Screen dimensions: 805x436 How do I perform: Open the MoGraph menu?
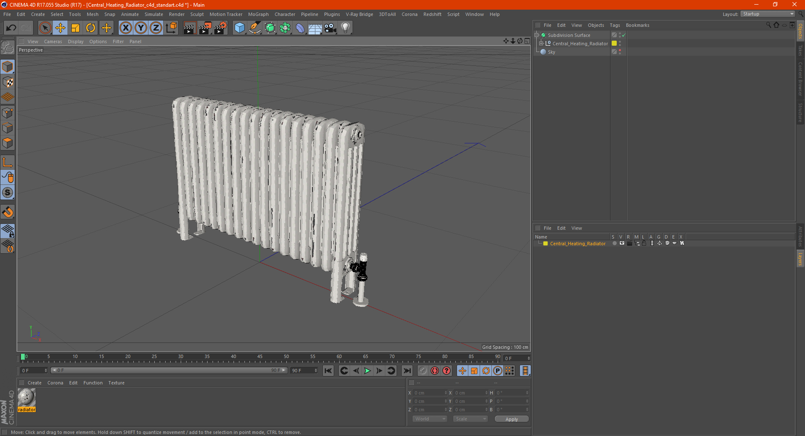(x=258, y=14)
